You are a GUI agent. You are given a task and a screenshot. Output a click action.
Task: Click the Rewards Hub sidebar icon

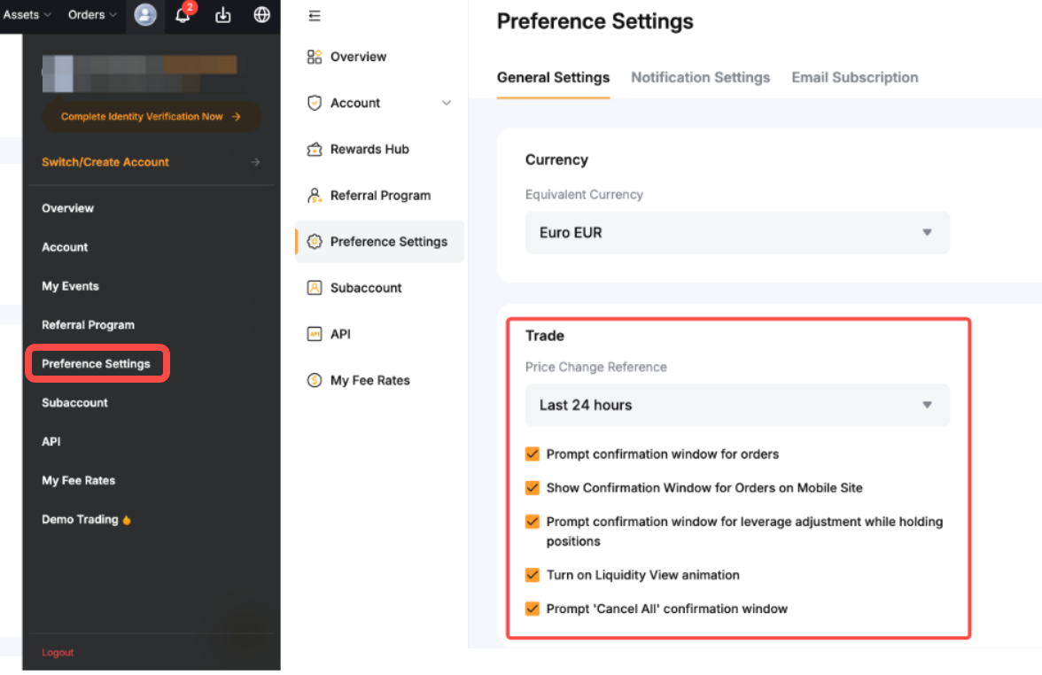(x=315, y=150)
